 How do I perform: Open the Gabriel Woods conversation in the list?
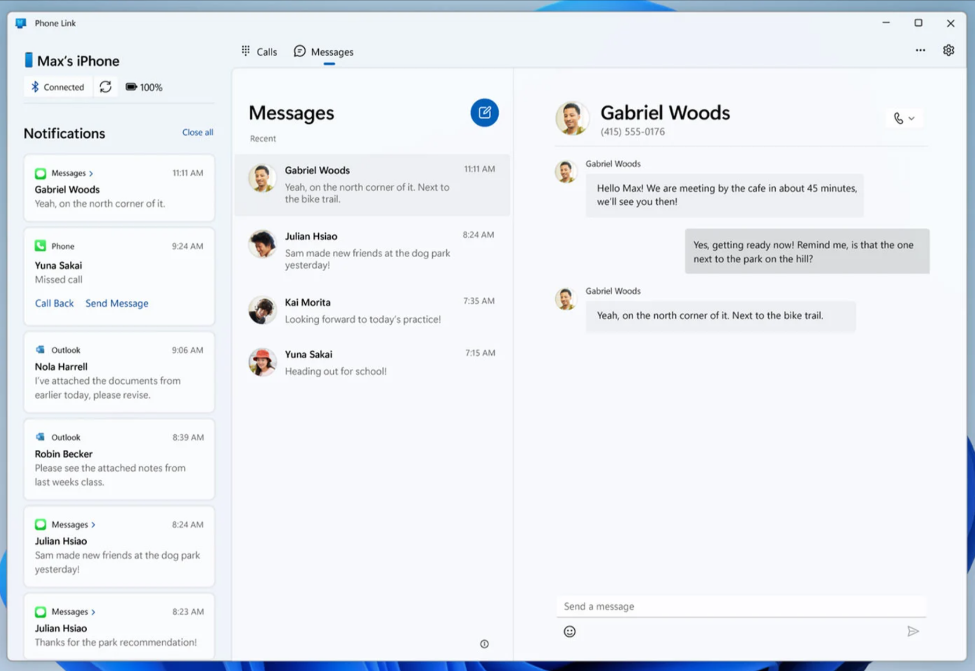[372, 185]
